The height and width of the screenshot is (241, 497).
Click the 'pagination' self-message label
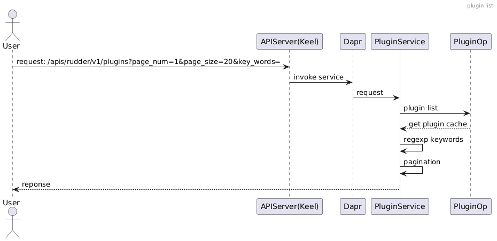tap(422, 162)
